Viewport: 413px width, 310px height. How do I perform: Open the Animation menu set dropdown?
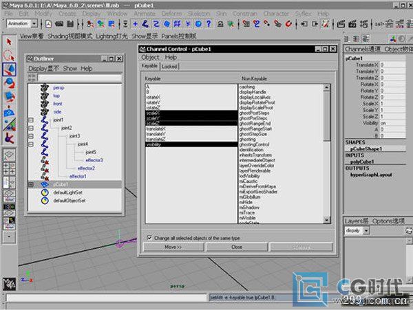click(34, 23)
